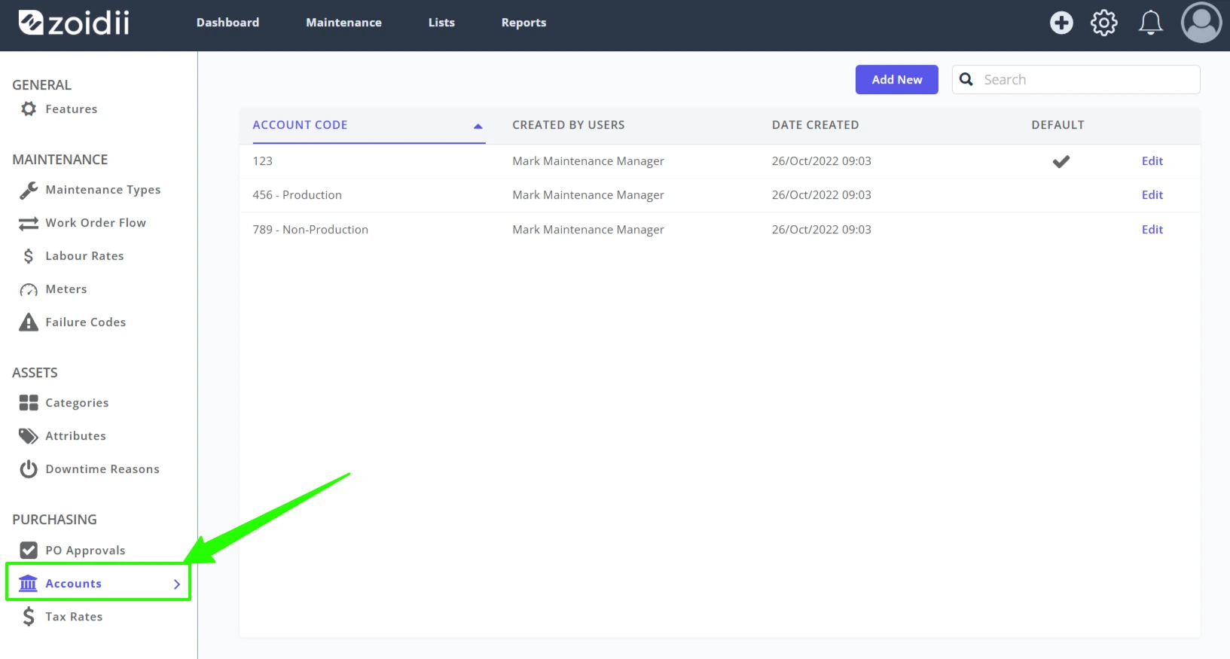1230x659 pixels.
Task: Click the Maintenance Types wrench icon
Action: [x=29, y=190]
